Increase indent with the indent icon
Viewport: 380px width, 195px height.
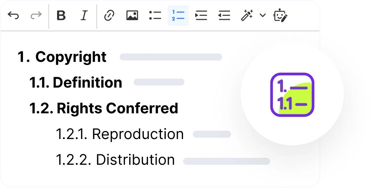pos(201,16)
